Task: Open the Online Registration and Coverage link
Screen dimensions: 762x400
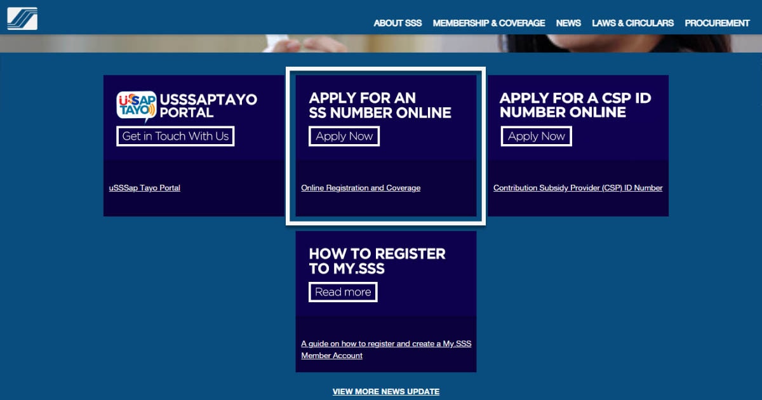Action: tap(360, 187)
